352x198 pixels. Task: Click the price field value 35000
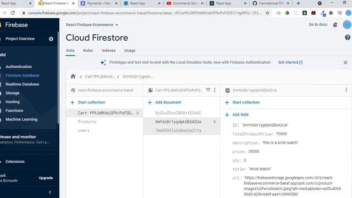[x=254, y=152]
